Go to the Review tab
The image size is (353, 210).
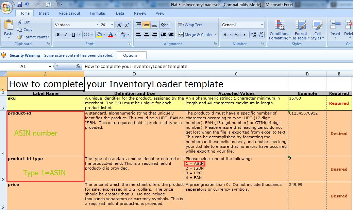click(x=140, y=13)
